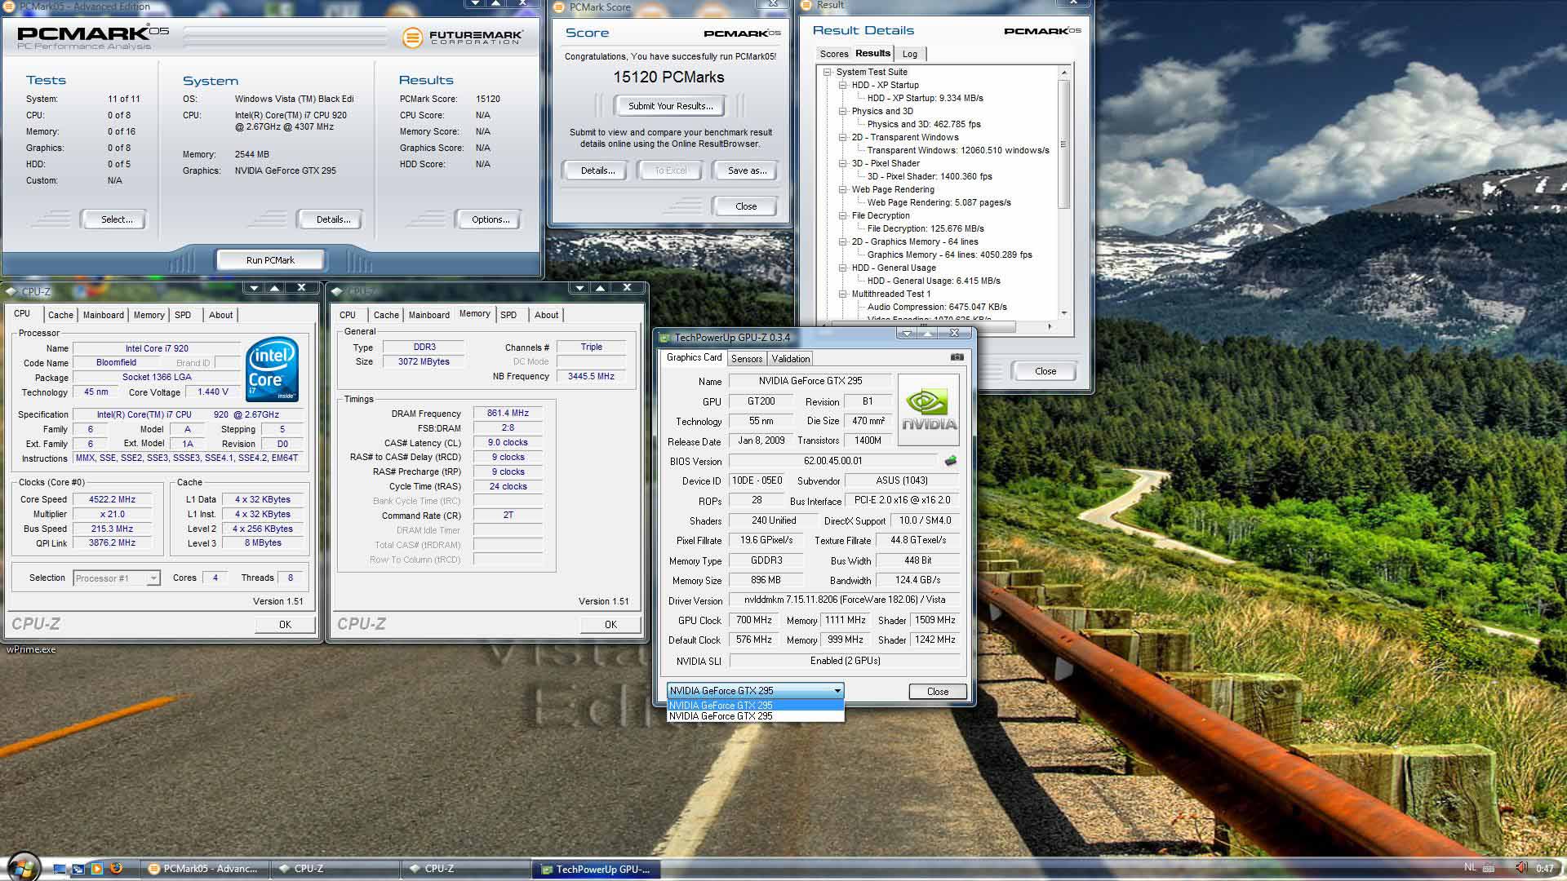The width and height of the screenshot is (1567, 881).
Task: Click the Save as... button in Score window
Action: point(747,170)
